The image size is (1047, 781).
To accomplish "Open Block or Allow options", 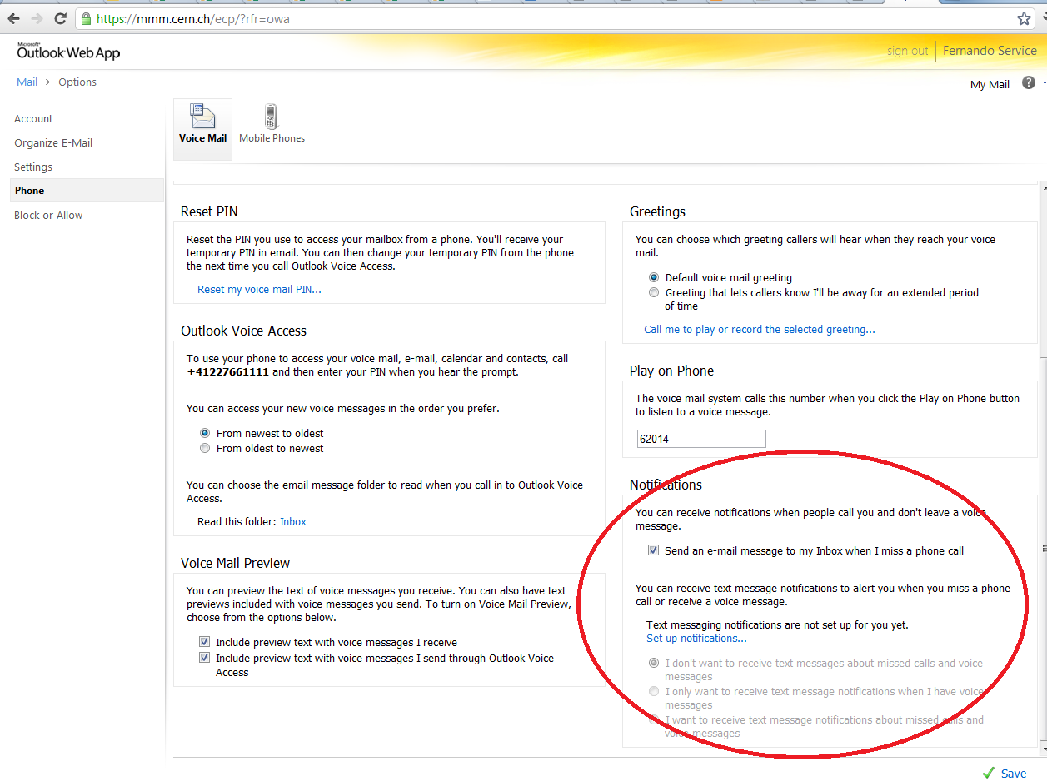I will click(x=48, y=216).
